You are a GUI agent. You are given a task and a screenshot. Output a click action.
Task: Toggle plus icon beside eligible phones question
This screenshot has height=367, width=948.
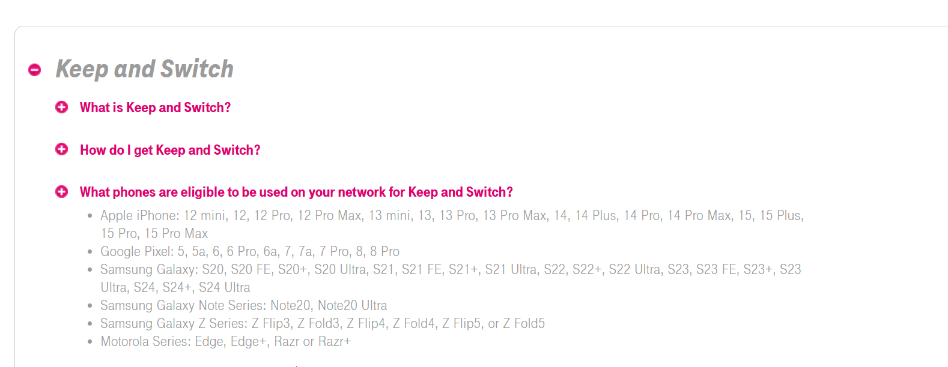coord(61,191)
